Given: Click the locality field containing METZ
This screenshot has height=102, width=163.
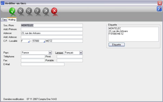Looking at the screenshot, I should [64, 41].
